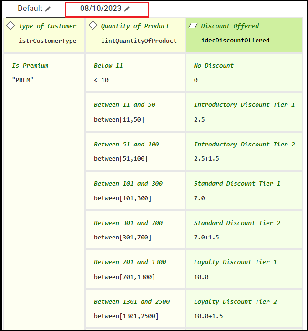
Task: Select the idecDiscountOffered variable text
Action: click(x=235, y=41)
